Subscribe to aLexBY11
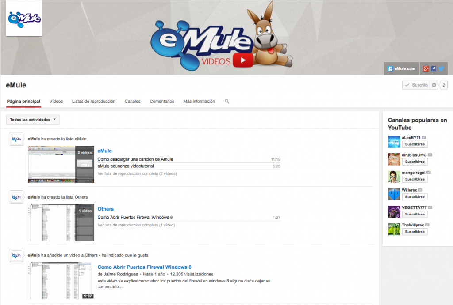Screen dimensions: 453x305 [415, 144]
